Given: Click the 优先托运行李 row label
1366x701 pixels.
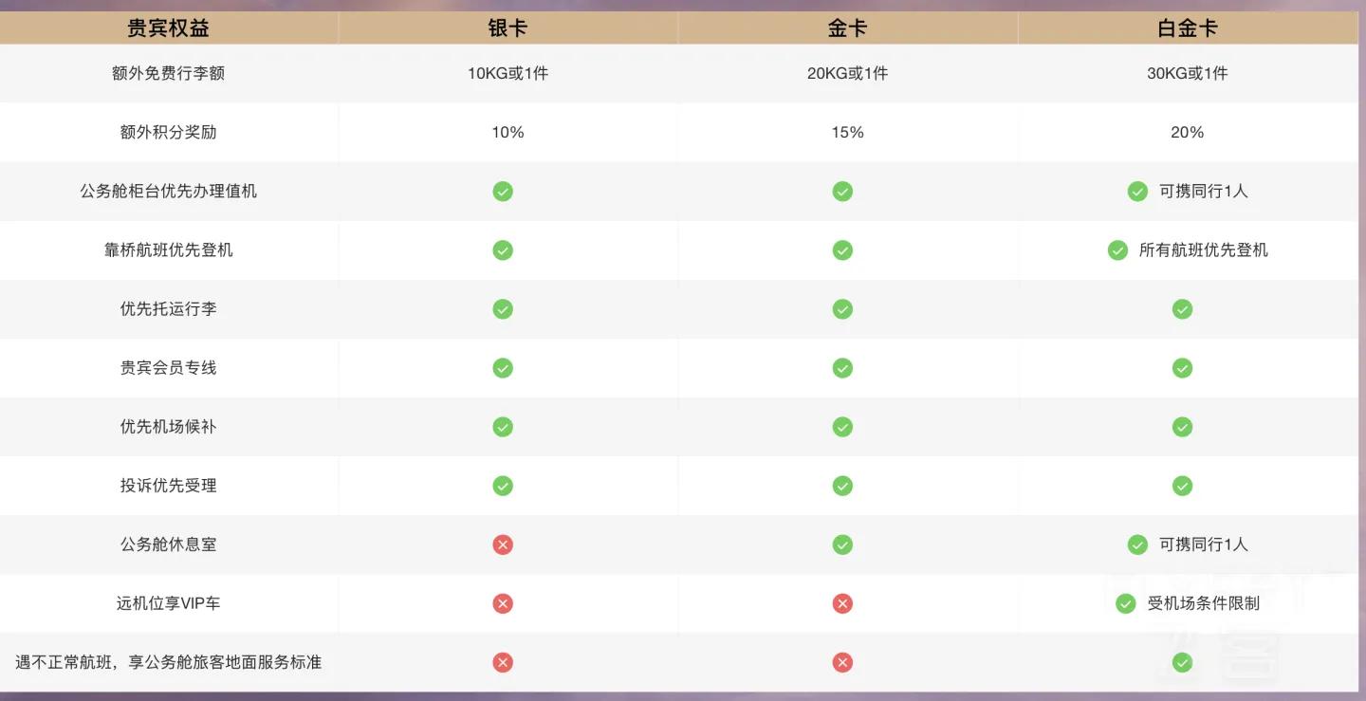Looking at the screenshot, I should tap(169, 308).
